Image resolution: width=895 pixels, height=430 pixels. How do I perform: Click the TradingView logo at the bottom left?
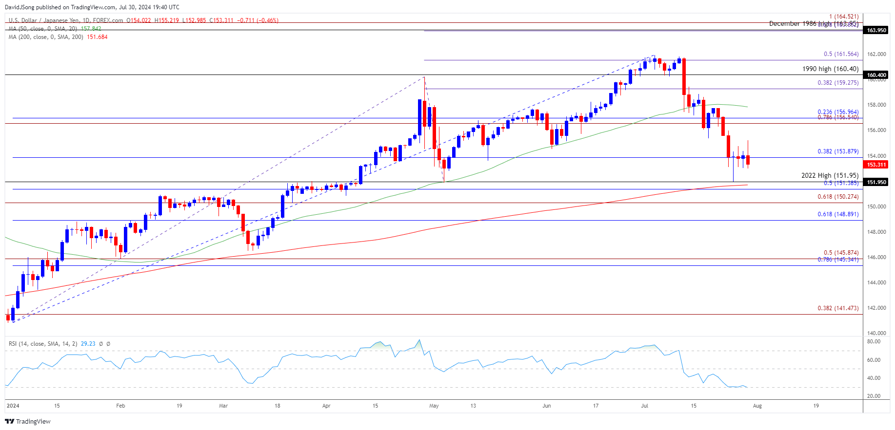pyautogui.click(x=28, y=421)
